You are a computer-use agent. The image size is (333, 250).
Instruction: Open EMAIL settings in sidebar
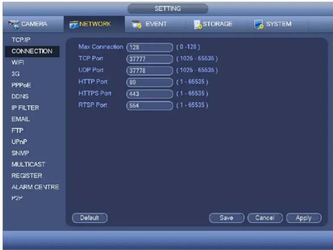click(x=21, y=119)
